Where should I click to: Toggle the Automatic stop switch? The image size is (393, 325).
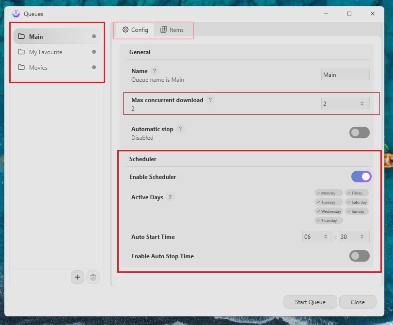360,133
